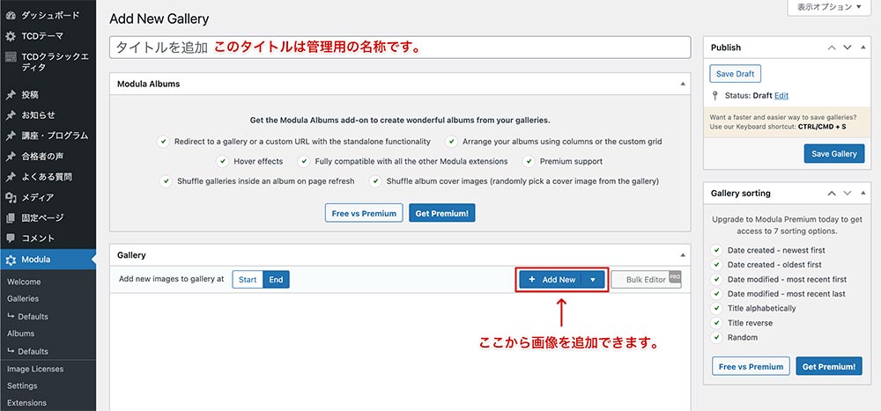Click the Dashboard gauge icon in sidebar
The width and height of the screenshot is (881, 411).
coord(11,16)
